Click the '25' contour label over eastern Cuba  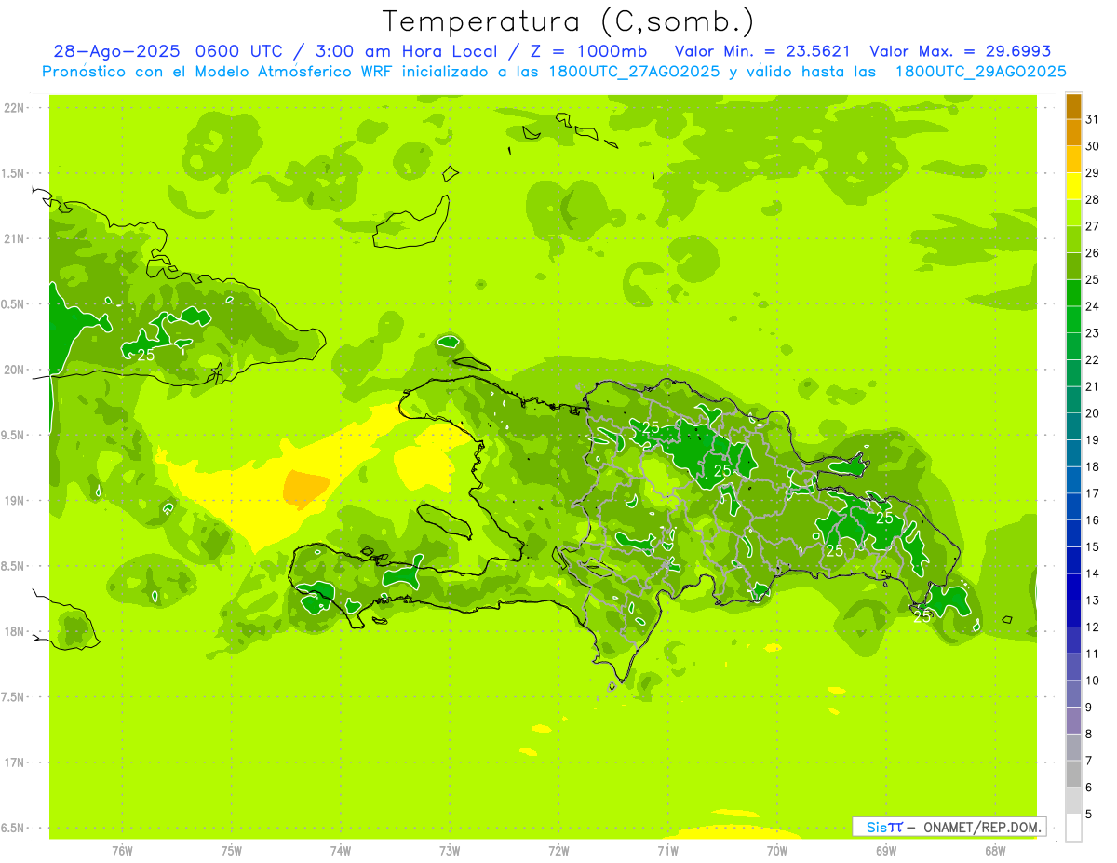(145, 355)
